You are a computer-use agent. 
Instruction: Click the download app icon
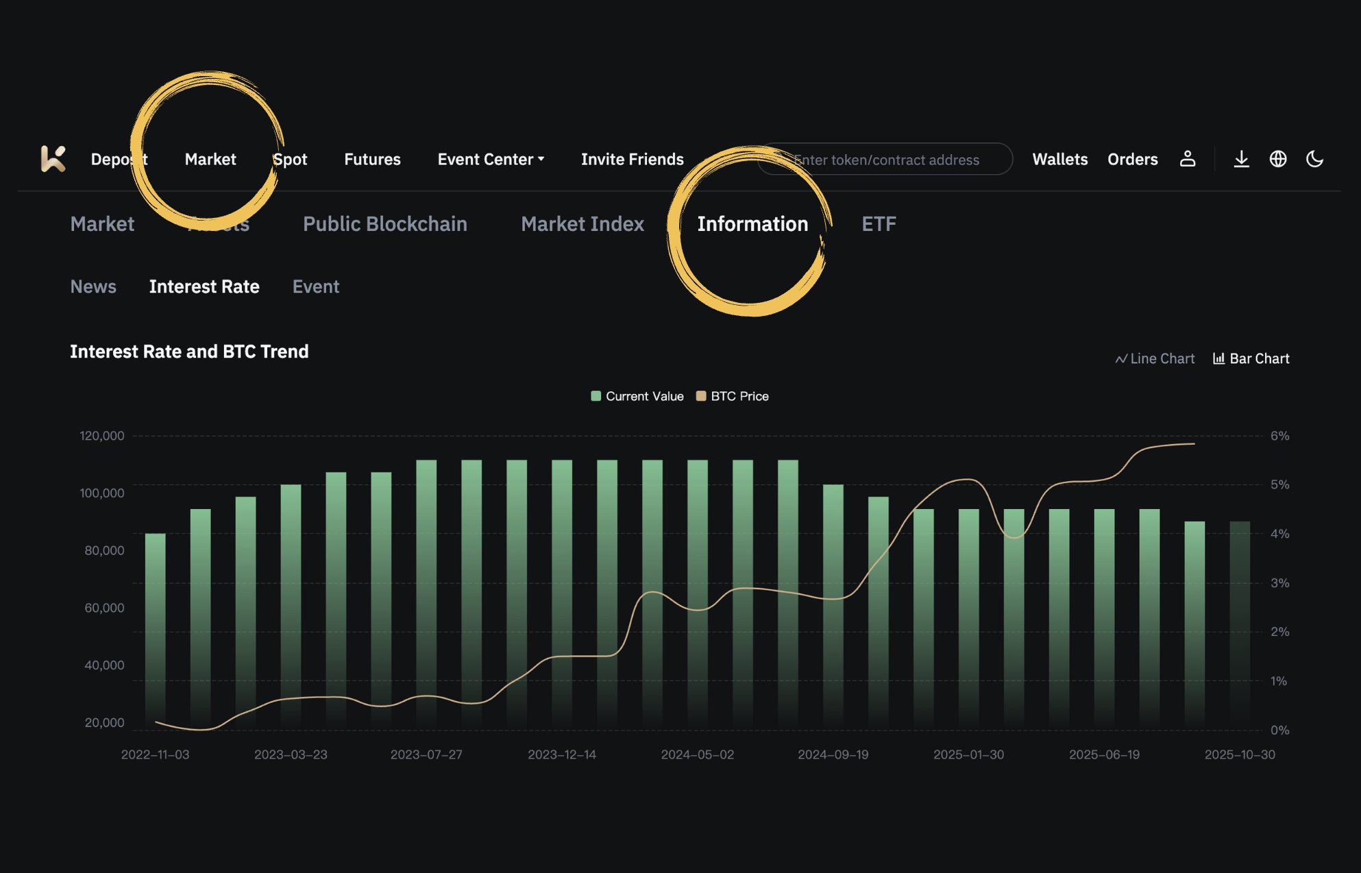pos(1241,159)
